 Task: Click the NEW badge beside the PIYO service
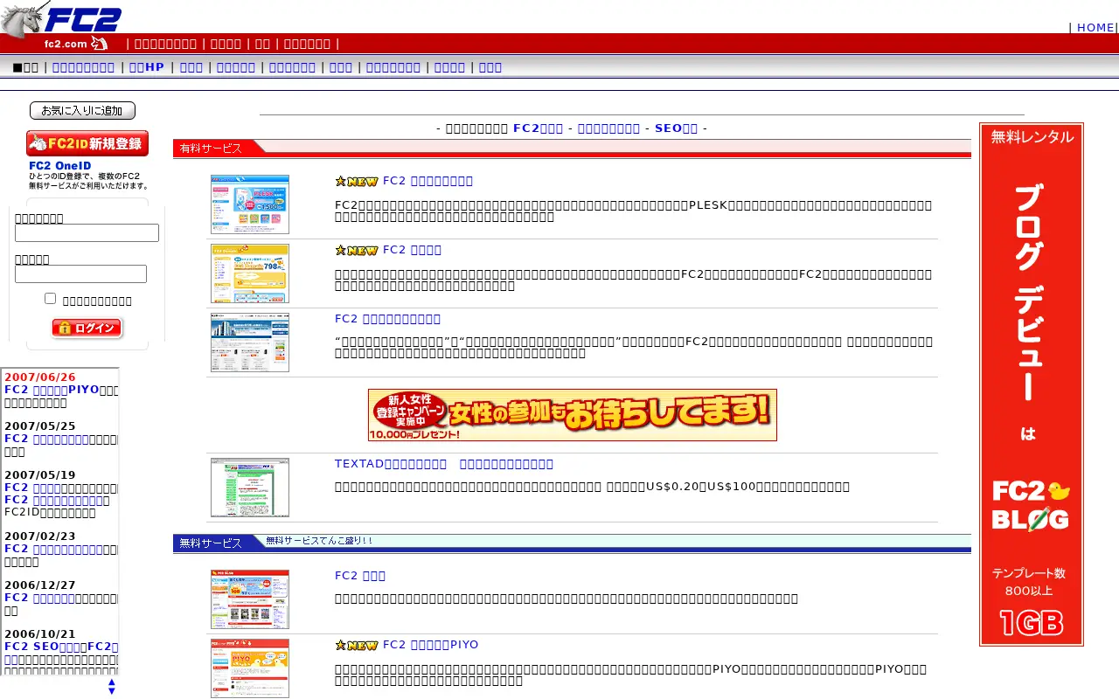tap(357, 646)
